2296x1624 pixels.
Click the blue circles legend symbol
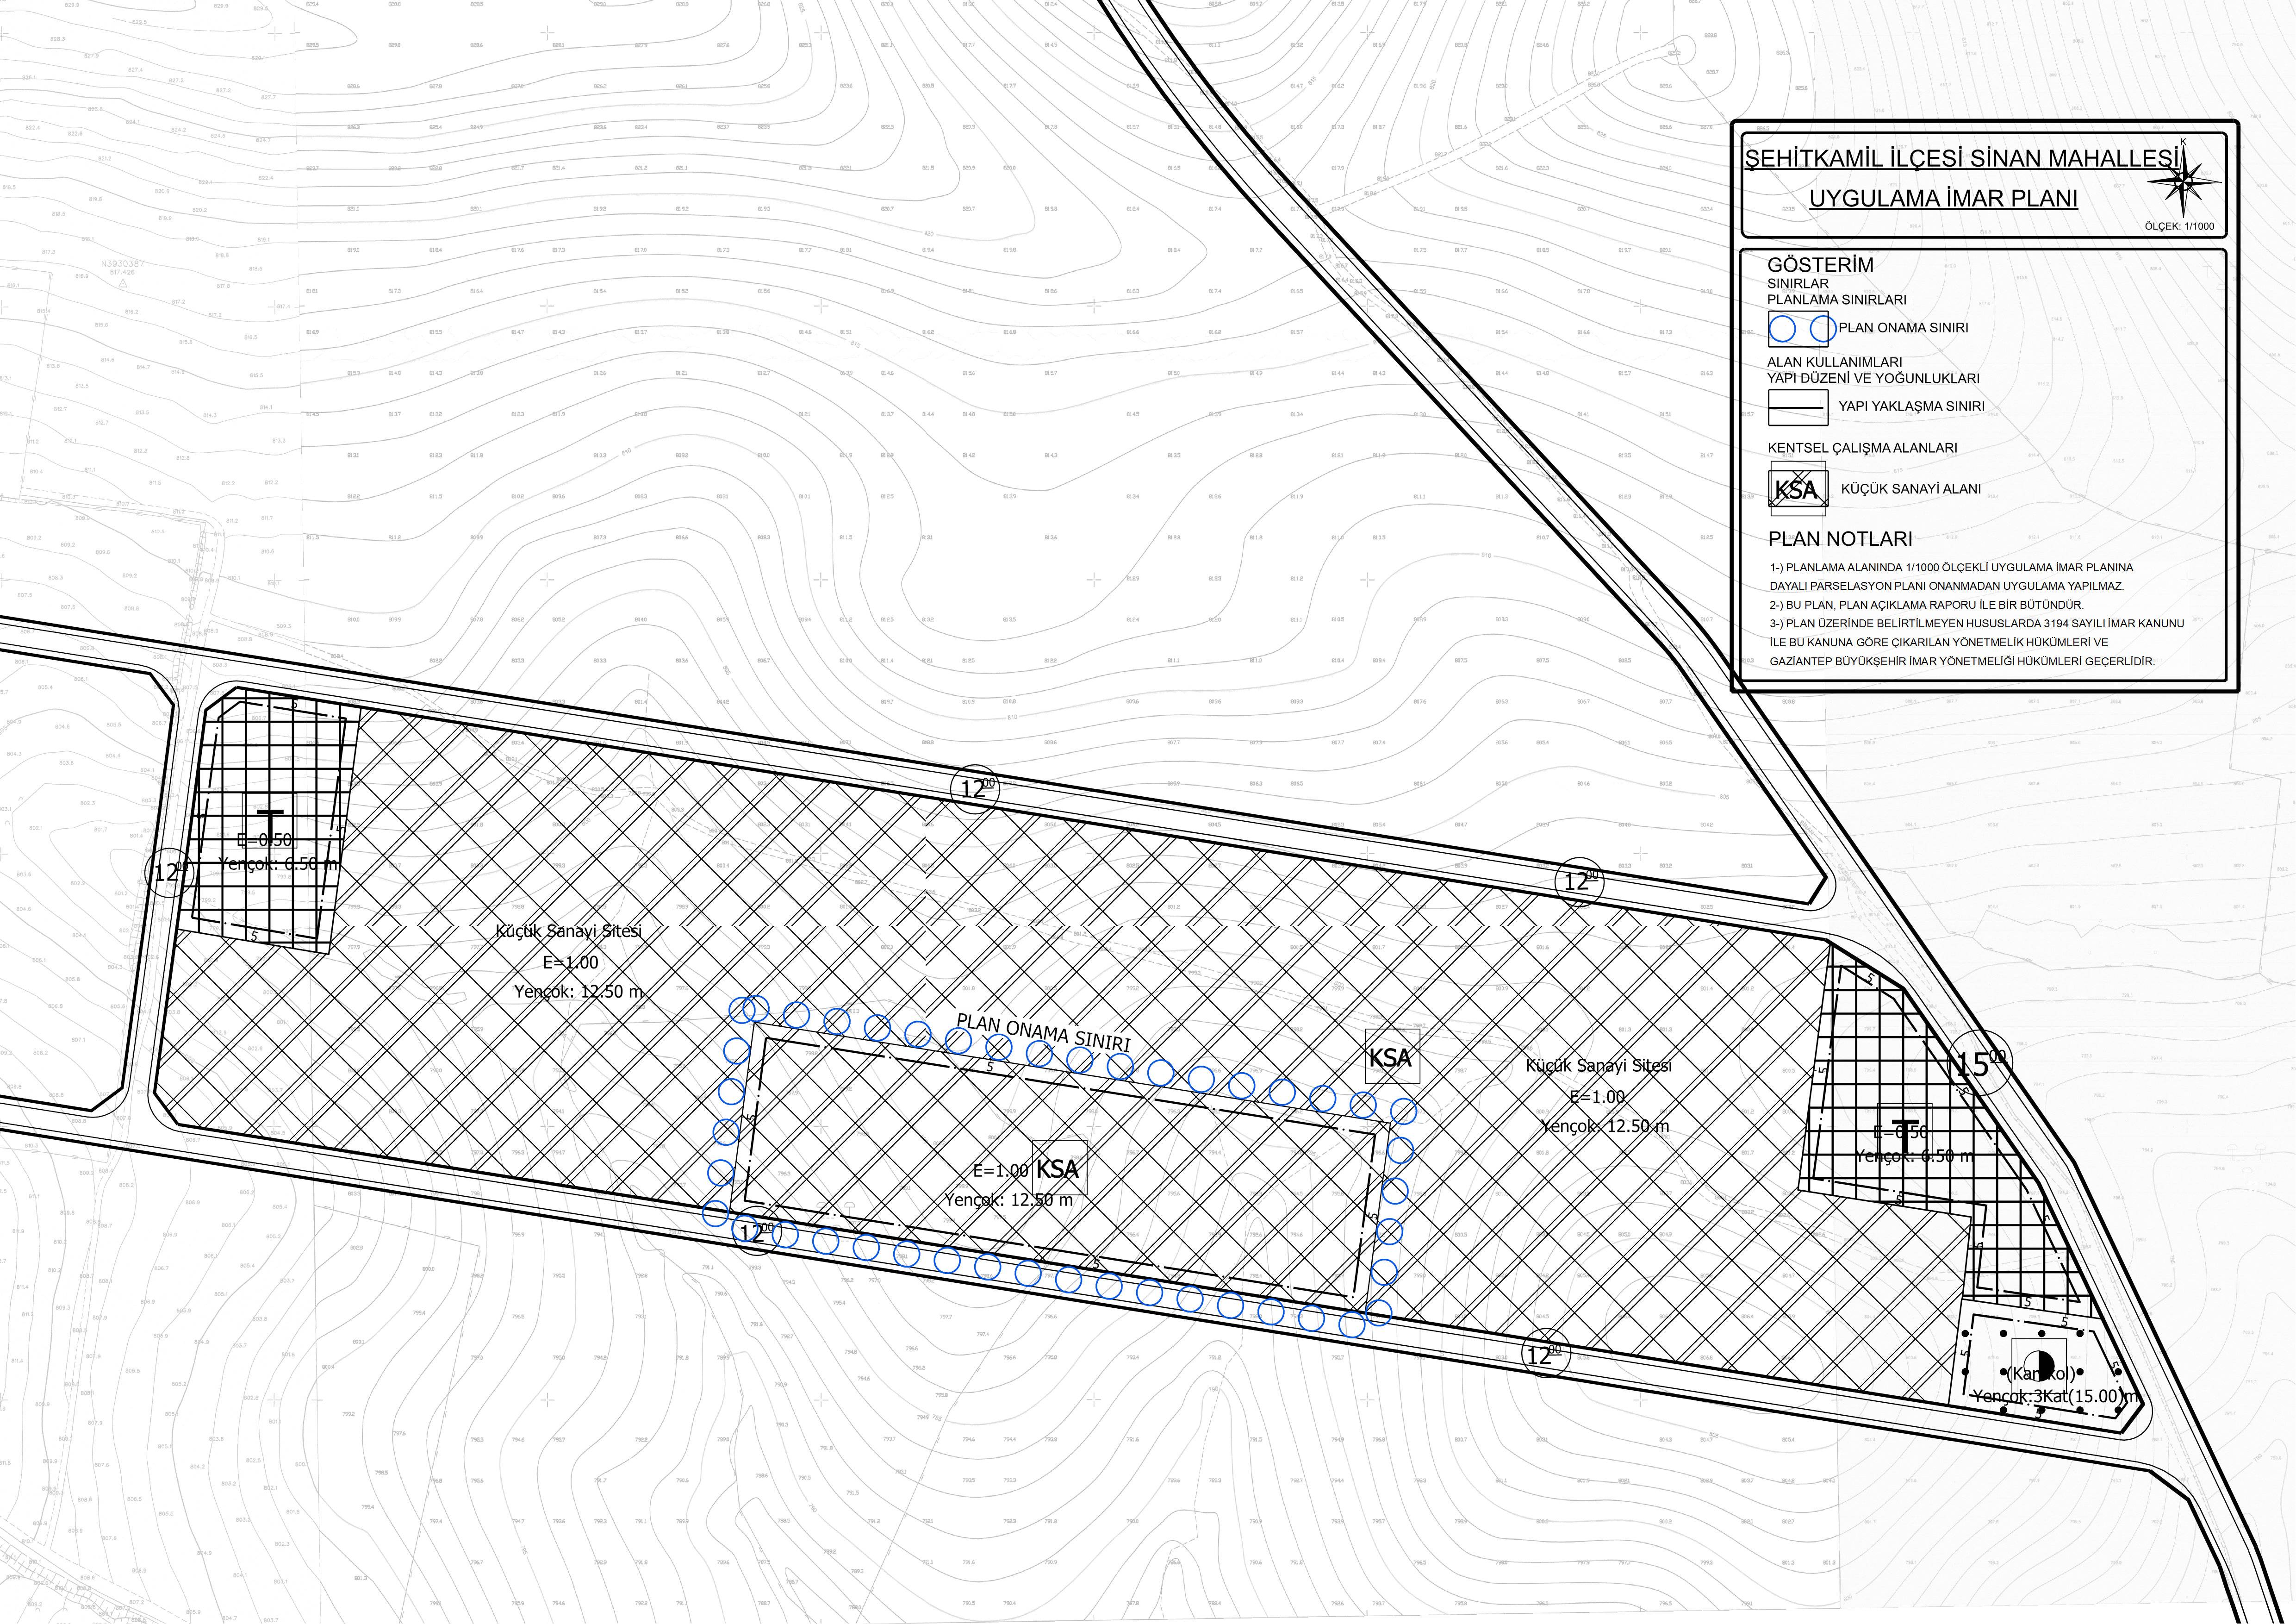(x=1798, y=328)
